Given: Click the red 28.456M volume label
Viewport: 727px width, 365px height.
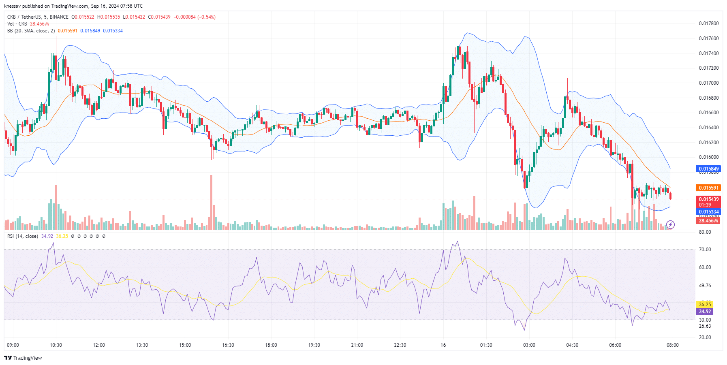Looking at the screenshot, I should click(709, 221).
